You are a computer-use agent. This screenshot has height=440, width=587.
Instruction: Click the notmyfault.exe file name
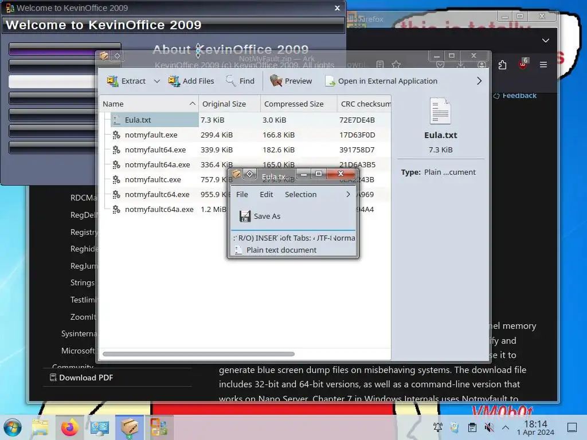point(151,135)
